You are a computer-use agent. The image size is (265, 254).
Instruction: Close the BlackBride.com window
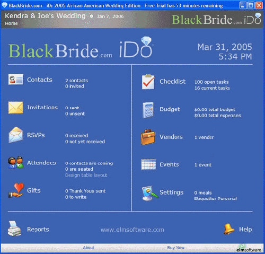click(259, 5)
